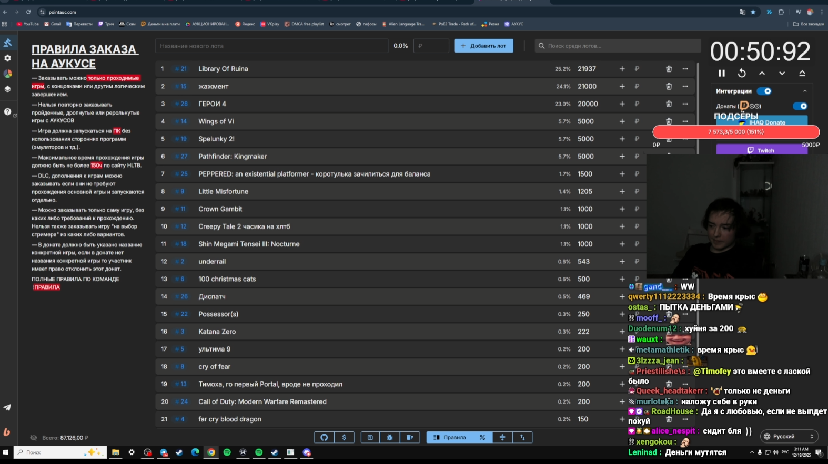Open the Gmail bookmark
828x464 pixels.
[x=53, y=24]
